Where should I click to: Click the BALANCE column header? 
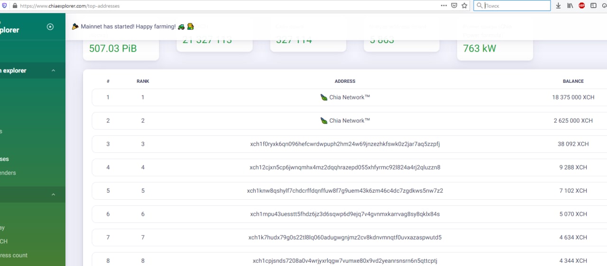[573, 81]
